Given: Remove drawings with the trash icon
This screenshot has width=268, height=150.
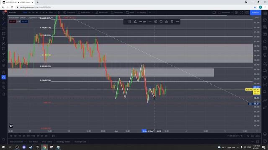Looking at the screenshot, I should coord(4,94).
